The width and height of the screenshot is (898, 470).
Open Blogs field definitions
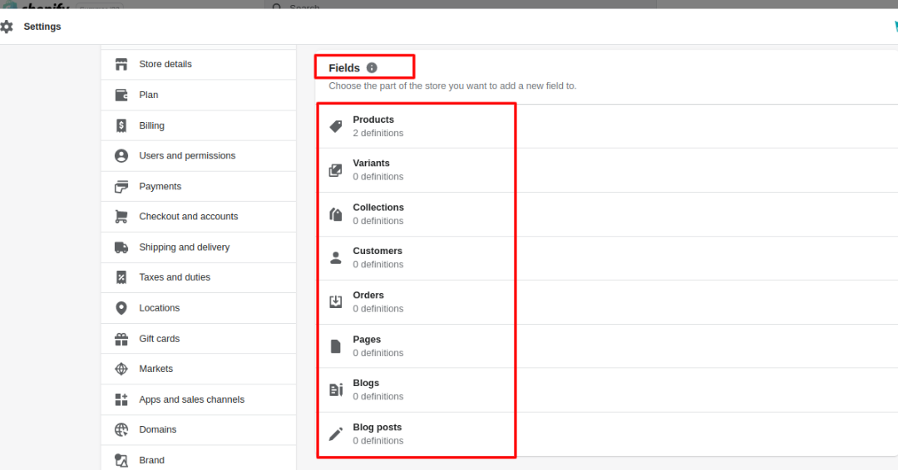(607, 390)
